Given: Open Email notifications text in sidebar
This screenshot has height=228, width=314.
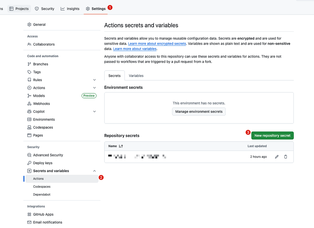Looking at the screenshot, I should click(48, 222).
